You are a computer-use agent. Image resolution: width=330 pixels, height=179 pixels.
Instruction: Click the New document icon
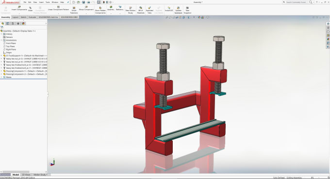point(73,2)
